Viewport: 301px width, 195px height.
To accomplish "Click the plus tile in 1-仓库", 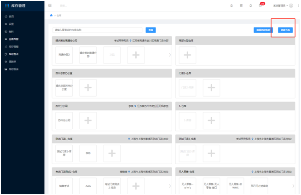I will pyautogui.click(x=211, y=120).
